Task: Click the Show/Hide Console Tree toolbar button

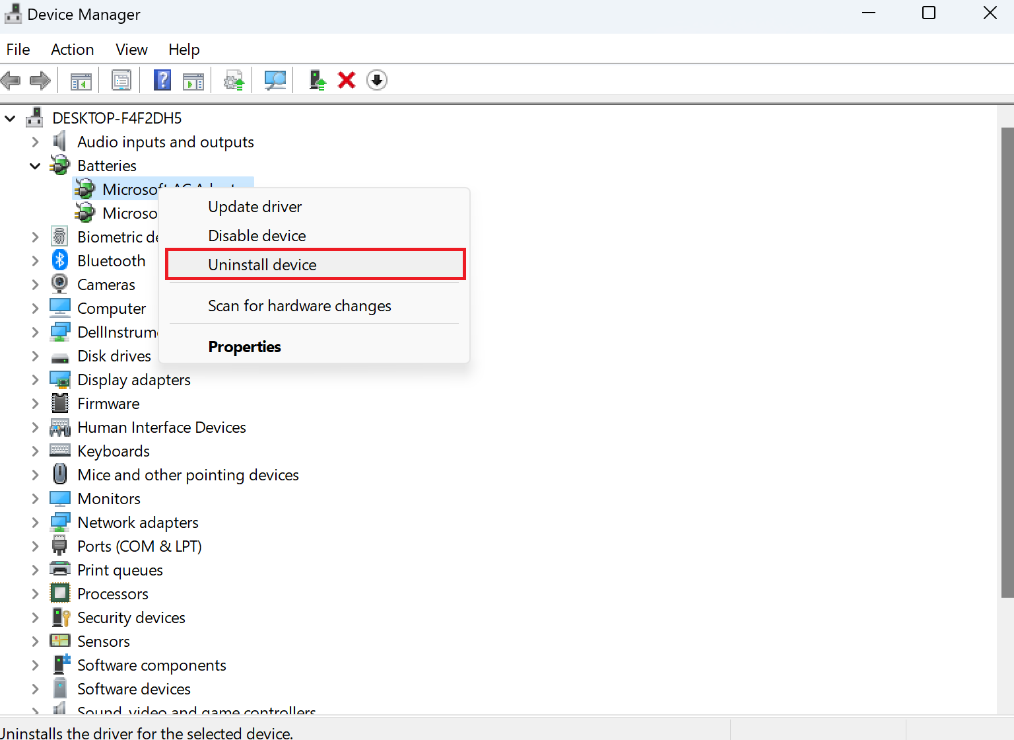Action: [x=81, y=80]
